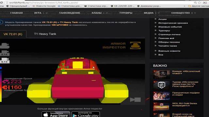
Task: Open the Турнир «Абсолютное превосходство VI» link
Action: (185, 84)
